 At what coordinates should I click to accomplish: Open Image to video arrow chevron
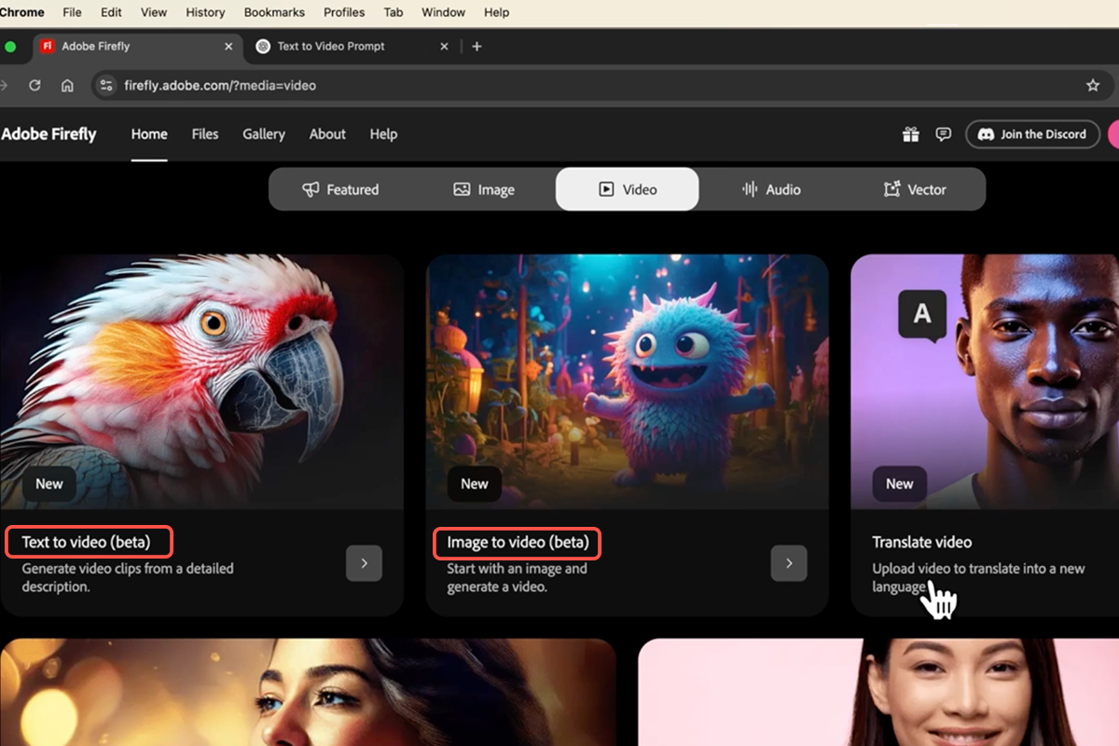pos(789,563)
